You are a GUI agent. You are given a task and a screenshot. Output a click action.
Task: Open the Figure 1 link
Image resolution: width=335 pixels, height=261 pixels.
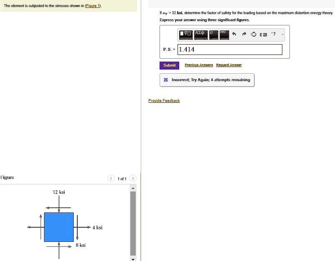[92, 5]
